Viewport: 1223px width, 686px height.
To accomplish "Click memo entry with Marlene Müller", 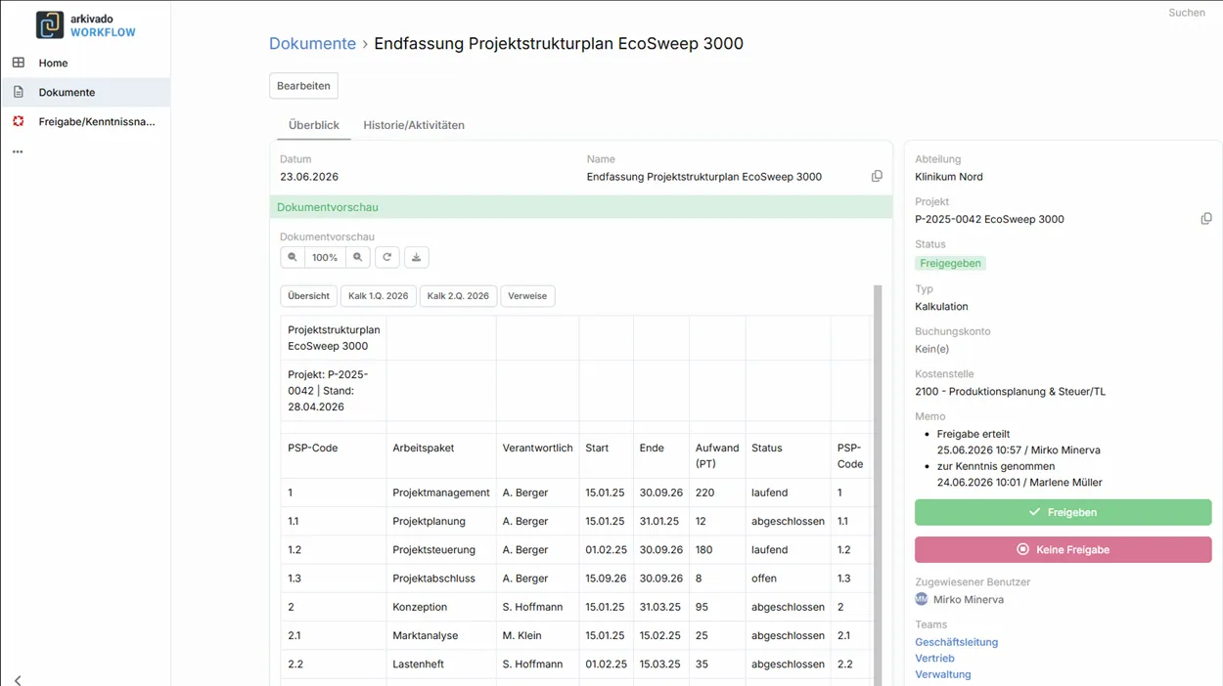I will [x=1019, y=474].
